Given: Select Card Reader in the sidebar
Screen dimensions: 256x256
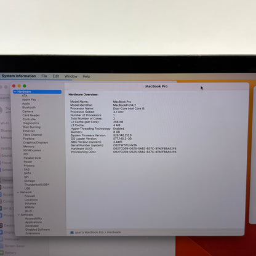Looking at the screenshot, I should (31, 115).
